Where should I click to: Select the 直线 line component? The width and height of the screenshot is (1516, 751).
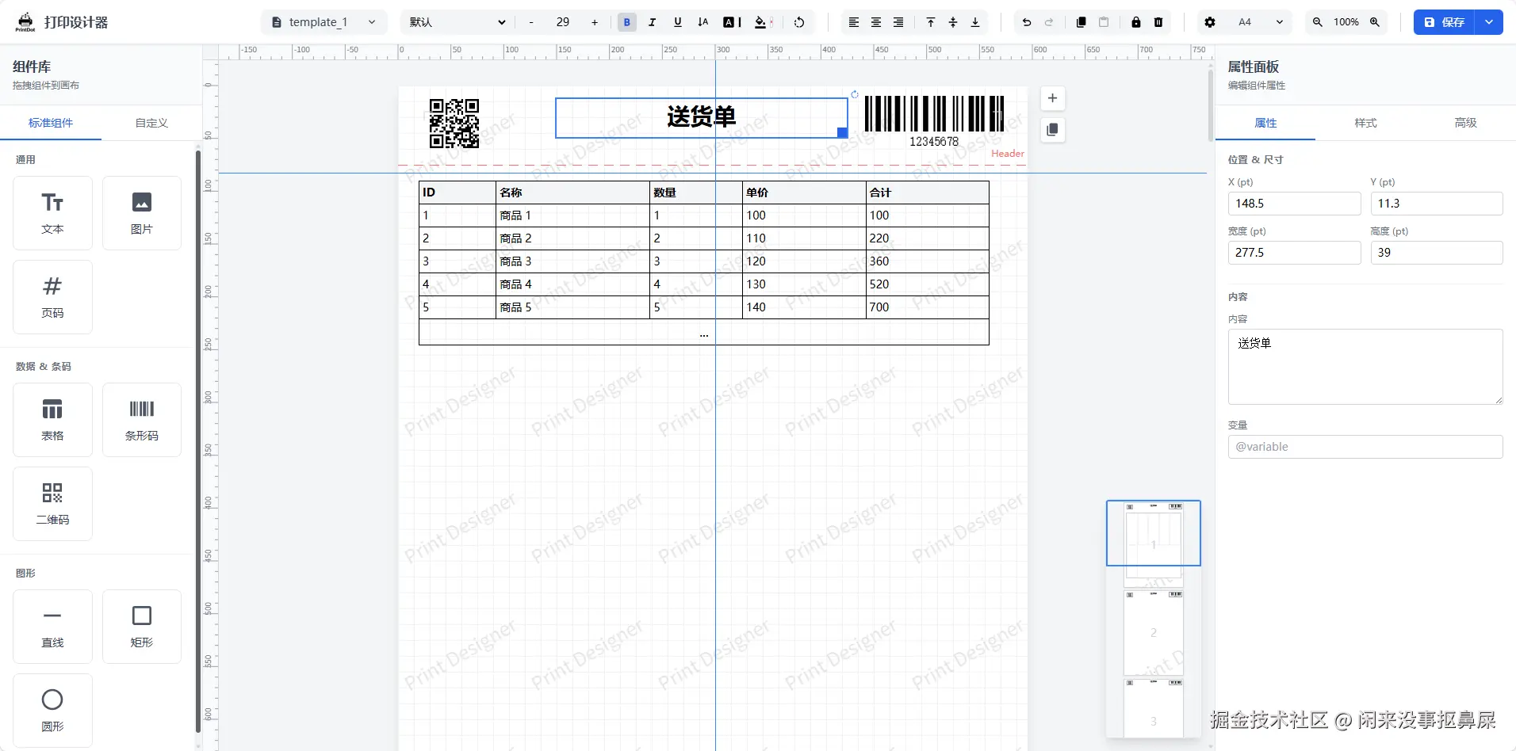52,627
